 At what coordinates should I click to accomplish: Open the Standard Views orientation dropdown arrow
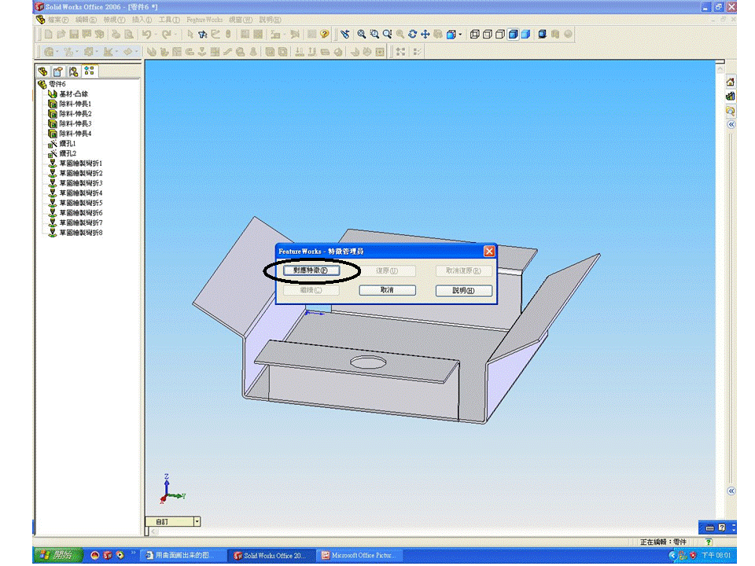[460, 34]
